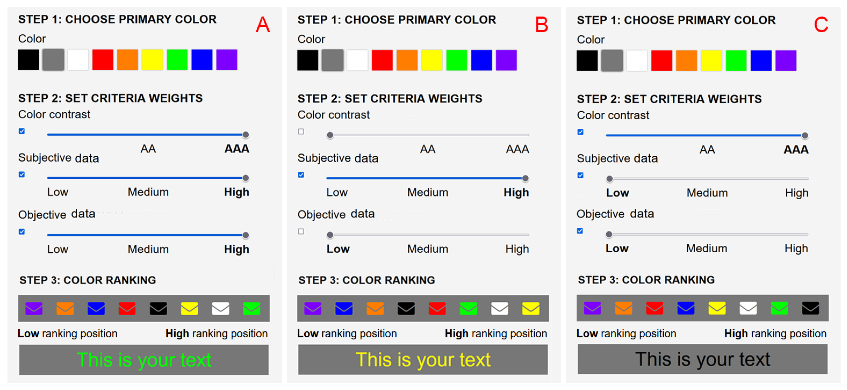Uncheck the Subjective data checkbox in panel A

point(22,175)
